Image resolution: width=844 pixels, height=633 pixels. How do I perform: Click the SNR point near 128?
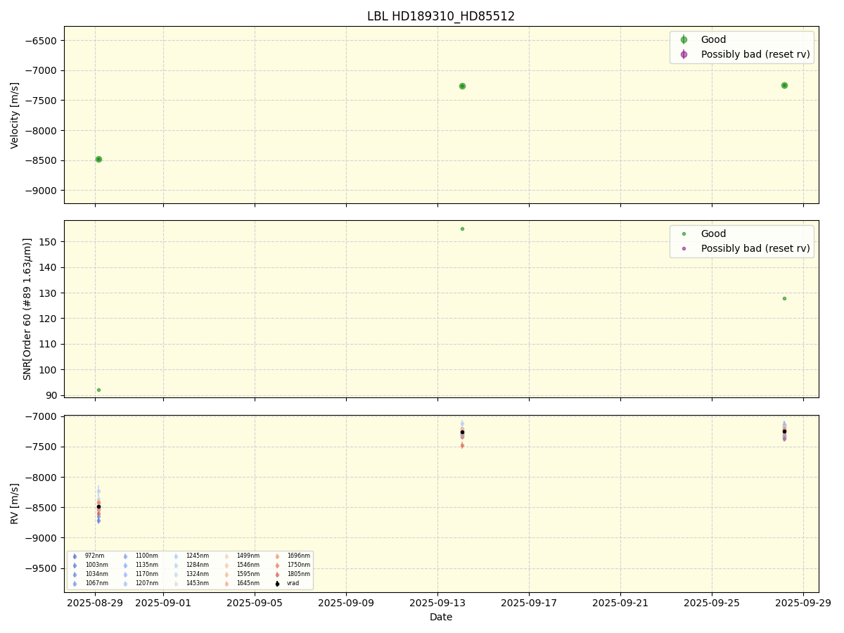click(x=784, y=298)
